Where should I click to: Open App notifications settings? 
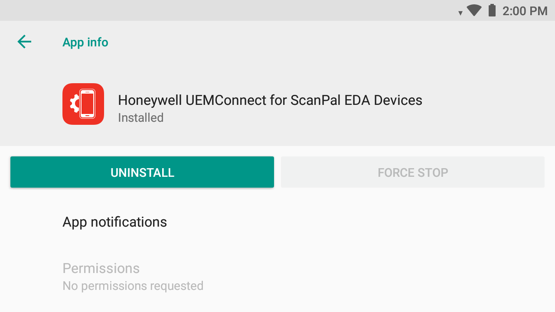coord(114,222)
